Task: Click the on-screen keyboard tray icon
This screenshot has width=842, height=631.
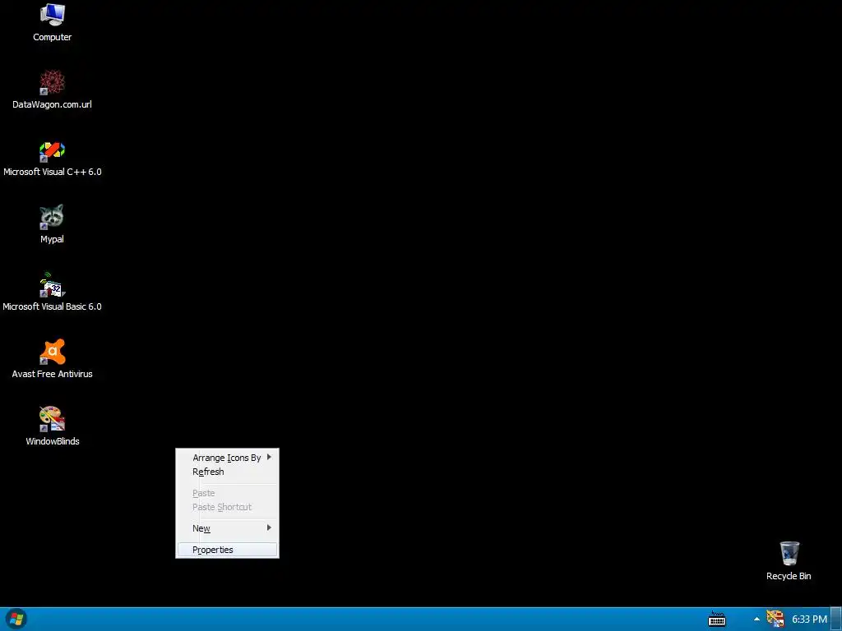Action: pos(717,619)
